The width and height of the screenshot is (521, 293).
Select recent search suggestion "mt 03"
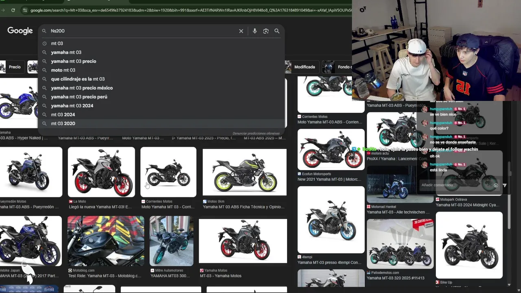tap(162, 44)
